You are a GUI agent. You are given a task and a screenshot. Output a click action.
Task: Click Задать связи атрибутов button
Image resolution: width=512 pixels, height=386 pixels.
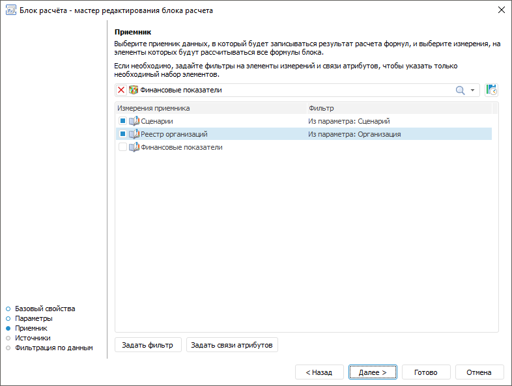233,345
